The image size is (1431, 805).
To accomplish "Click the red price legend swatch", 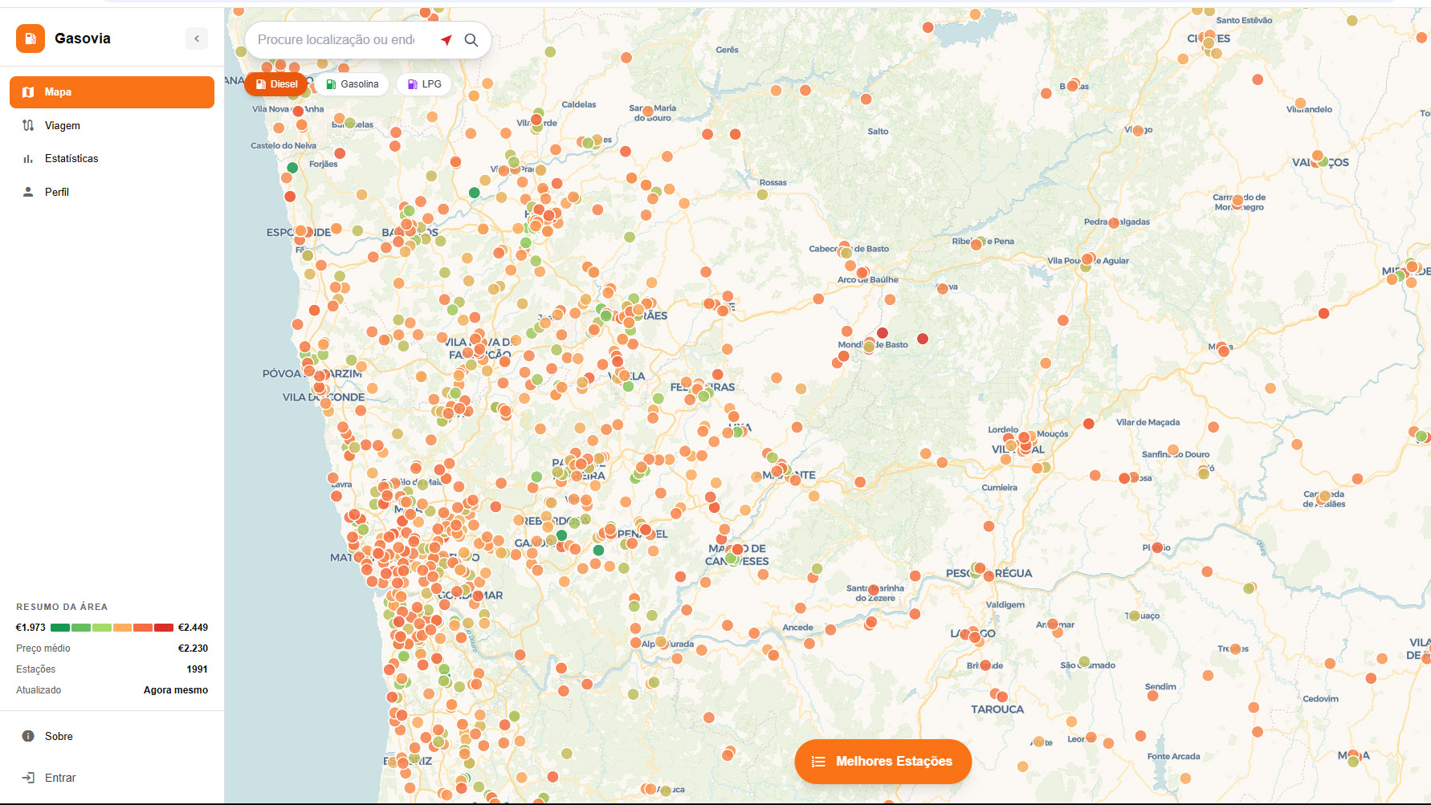I will coord(164,628).
